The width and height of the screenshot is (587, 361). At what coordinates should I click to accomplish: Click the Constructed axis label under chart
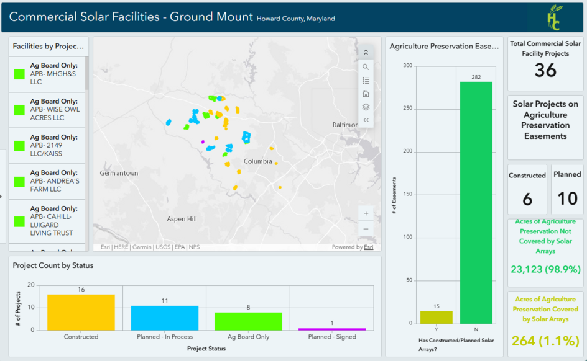[x=81, y=337]
